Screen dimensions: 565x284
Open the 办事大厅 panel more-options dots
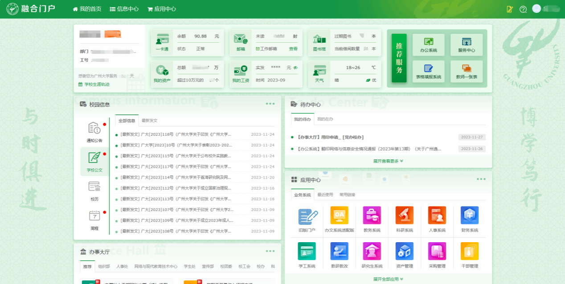coord(270,251)
